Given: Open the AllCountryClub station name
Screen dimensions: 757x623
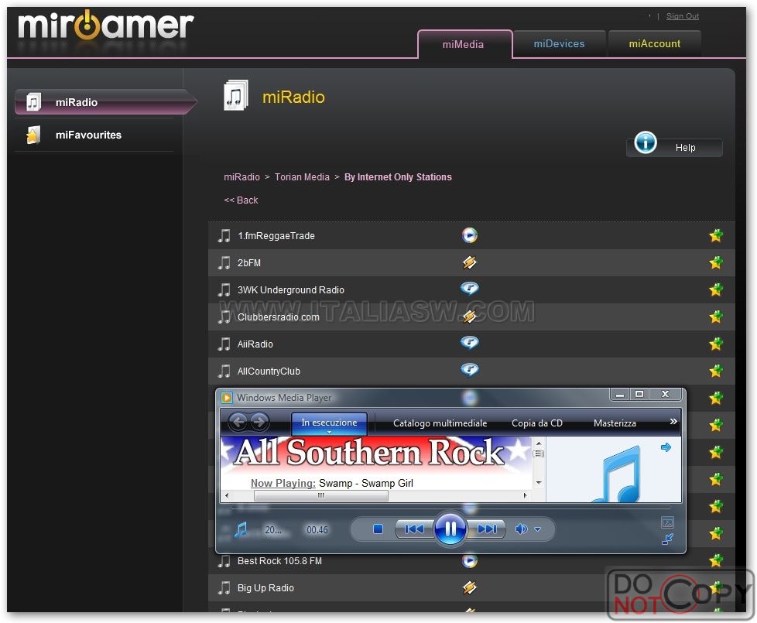Looking at the screenshot, I should (x=269, y=371).
